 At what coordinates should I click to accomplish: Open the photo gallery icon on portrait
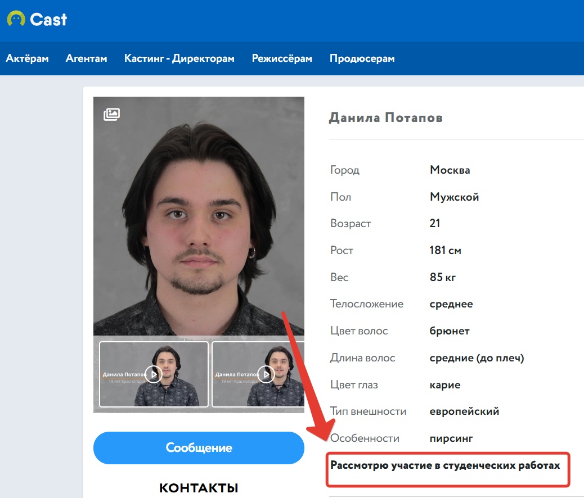coord(111,114)
